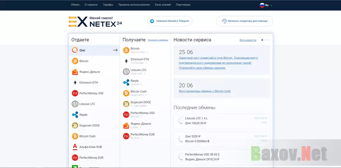Click the Bitcoin Cash label under Отдаете
Screen dimensions: 341x168
[88, 136]
